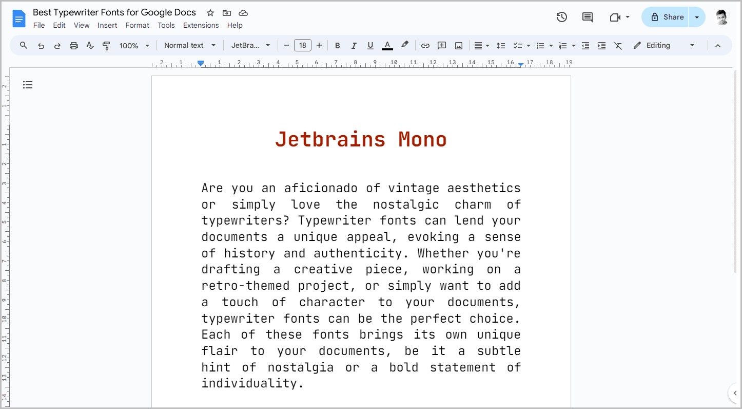Start a video call with camera icon
Viewport: 742px width, 409px height.
coord(615,17)
